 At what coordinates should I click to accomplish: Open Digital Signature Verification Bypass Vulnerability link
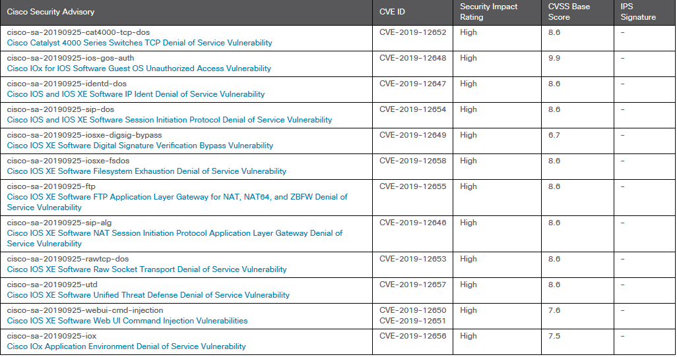coord(140,146)
